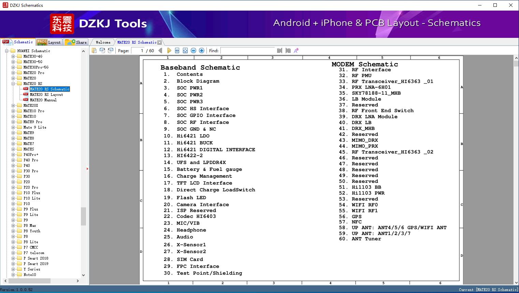Expand the P20 Pro folder
Viewport: 519px width, 293px height.
[13, 187]
